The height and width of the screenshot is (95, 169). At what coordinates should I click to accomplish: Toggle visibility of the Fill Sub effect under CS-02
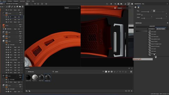pos(6,20)
